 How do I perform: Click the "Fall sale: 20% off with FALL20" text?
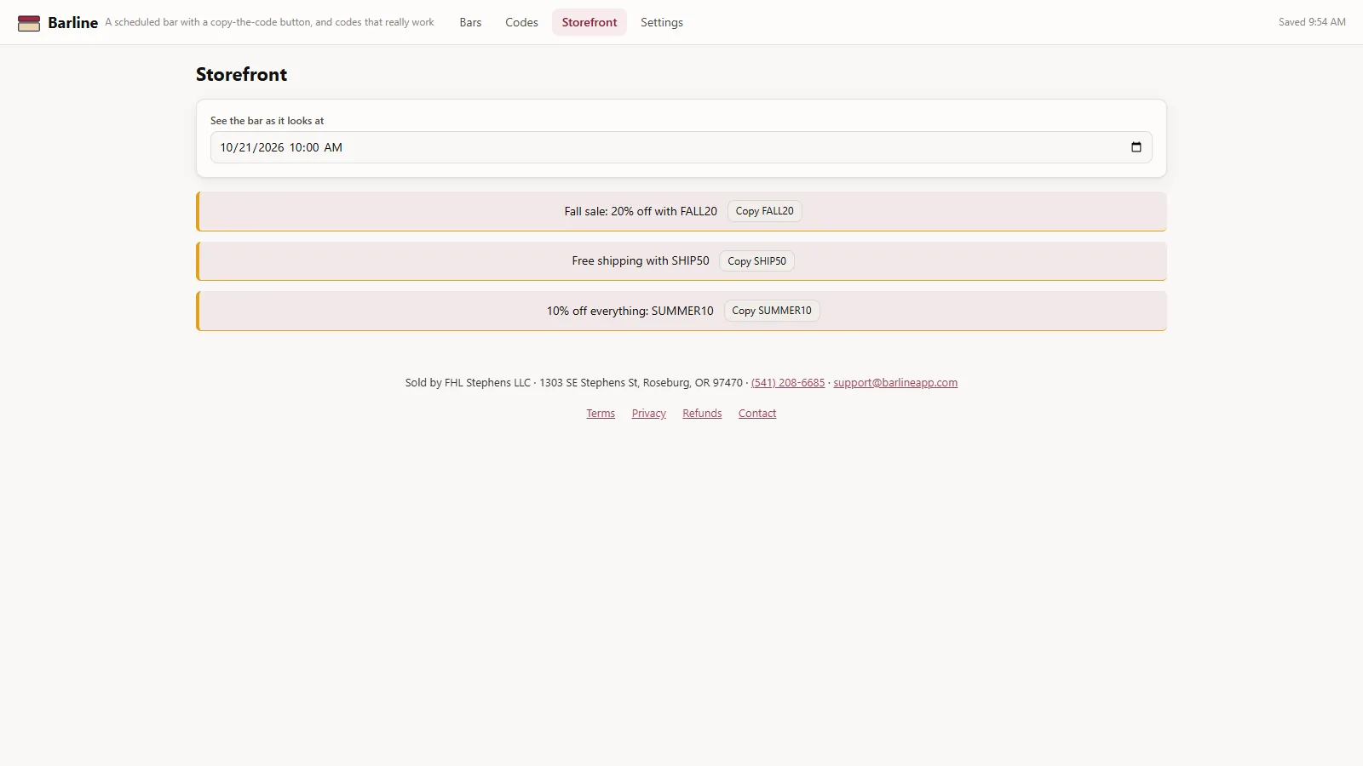pos(641,211)
